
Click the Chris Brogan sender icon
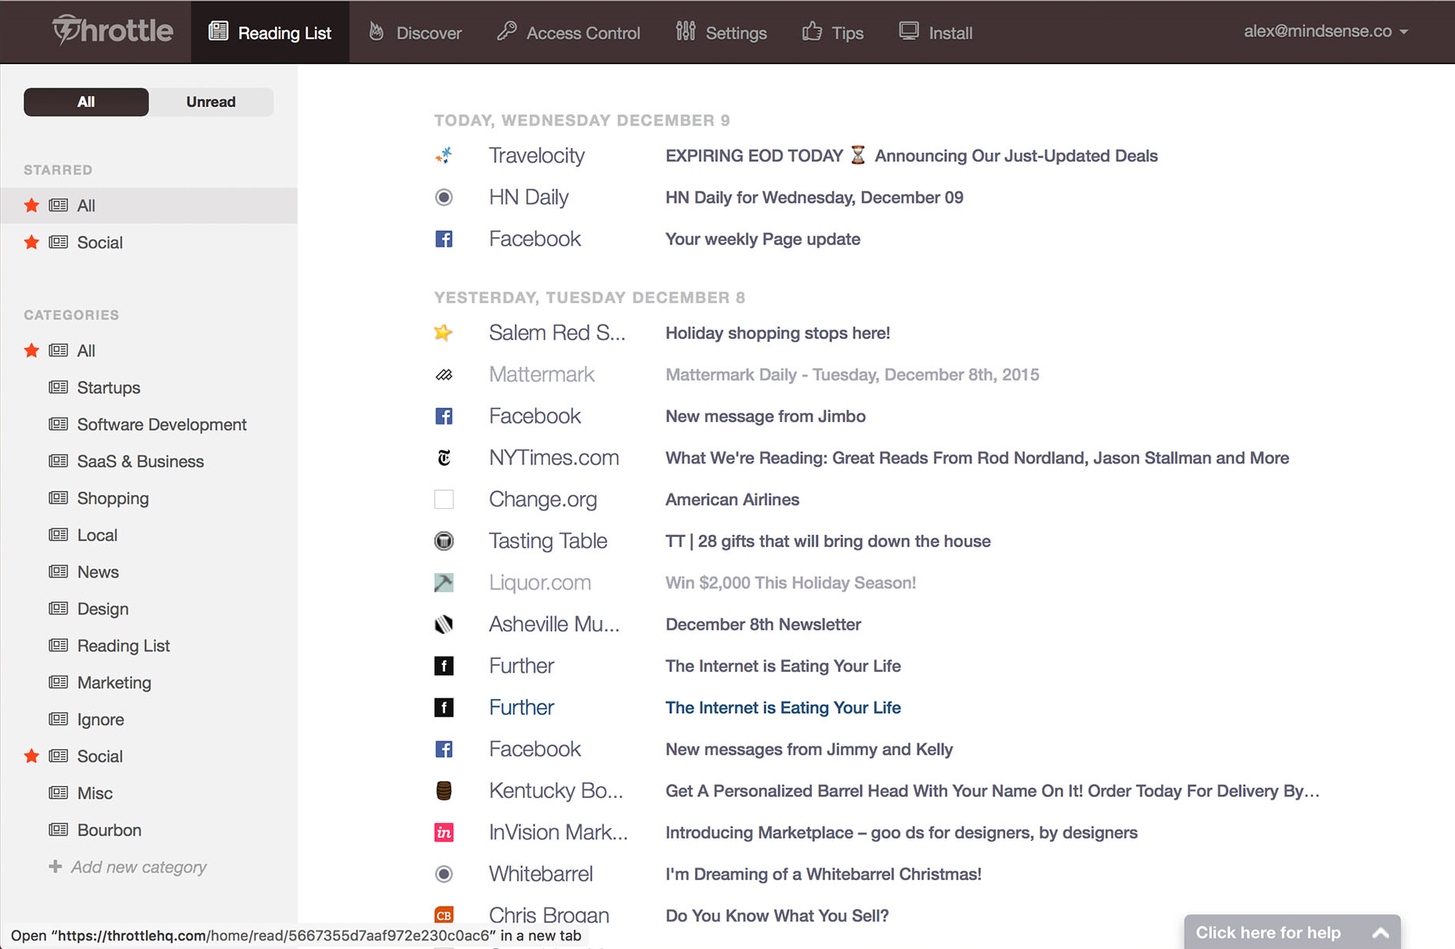(x=443, y=915)
